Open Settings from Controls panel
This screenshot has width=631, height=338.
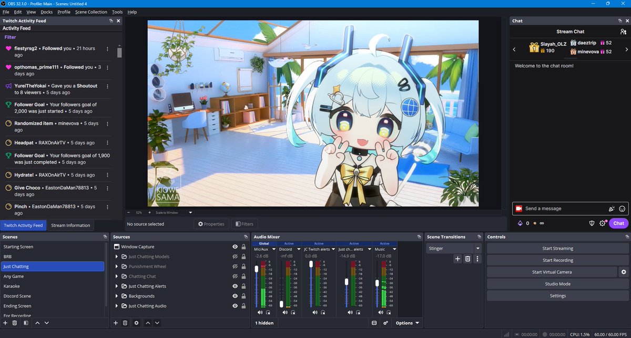click(x=558, y=295)
